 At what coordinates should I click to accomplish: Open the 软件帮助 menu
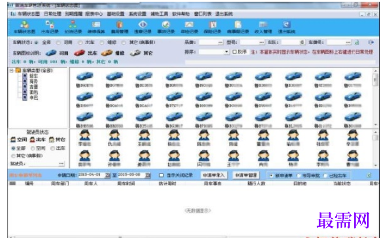click(x=181, y=14)
